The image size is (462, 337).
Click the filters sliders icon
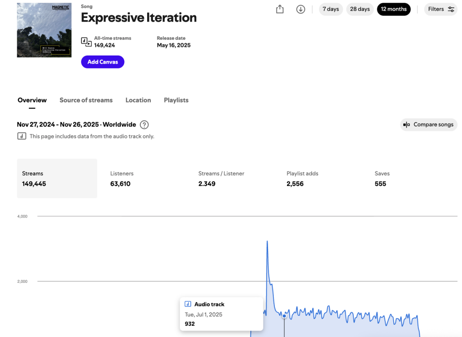(451, 9)
